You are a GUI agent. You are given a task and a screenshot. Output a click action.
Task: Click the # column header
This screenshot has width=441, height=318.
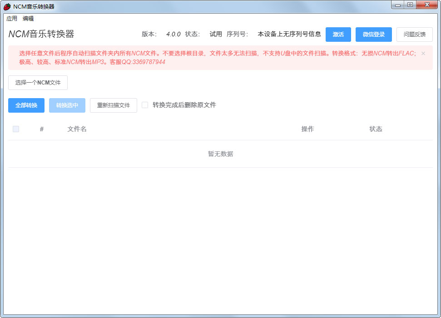[41, 129]
